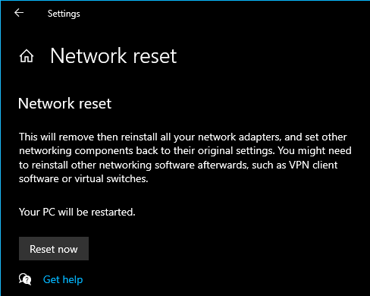Click the question mark speech bubble icon
370x296 pixels.
tap(25, 279)
